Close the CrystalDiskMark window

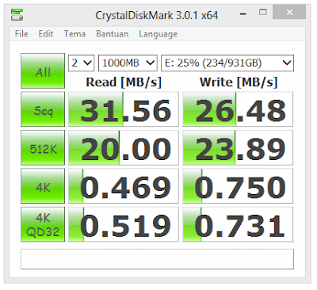point(289,12)
